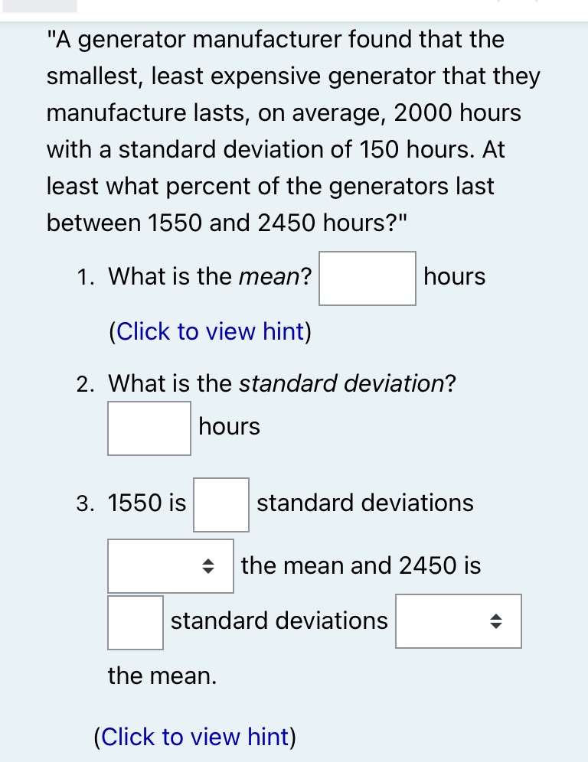Focus the hours answer field for question 2
This screenshot has height=762, width=588.
pos(149,428)
